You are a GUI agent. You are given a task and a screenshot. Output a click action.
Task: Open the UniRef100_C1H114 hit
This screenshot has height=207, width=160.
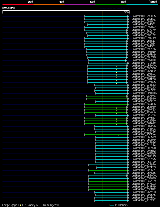tap(143, 145)
